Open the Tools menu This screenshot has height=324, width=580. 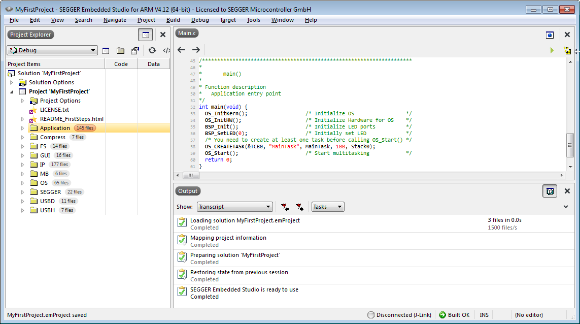coord(253,20)
